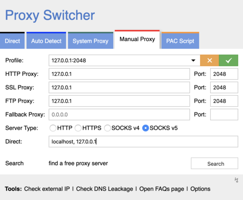This screenshot has width=243, height=200.
Task: Open Check DNS Leackage link
Action: (105, 189)
